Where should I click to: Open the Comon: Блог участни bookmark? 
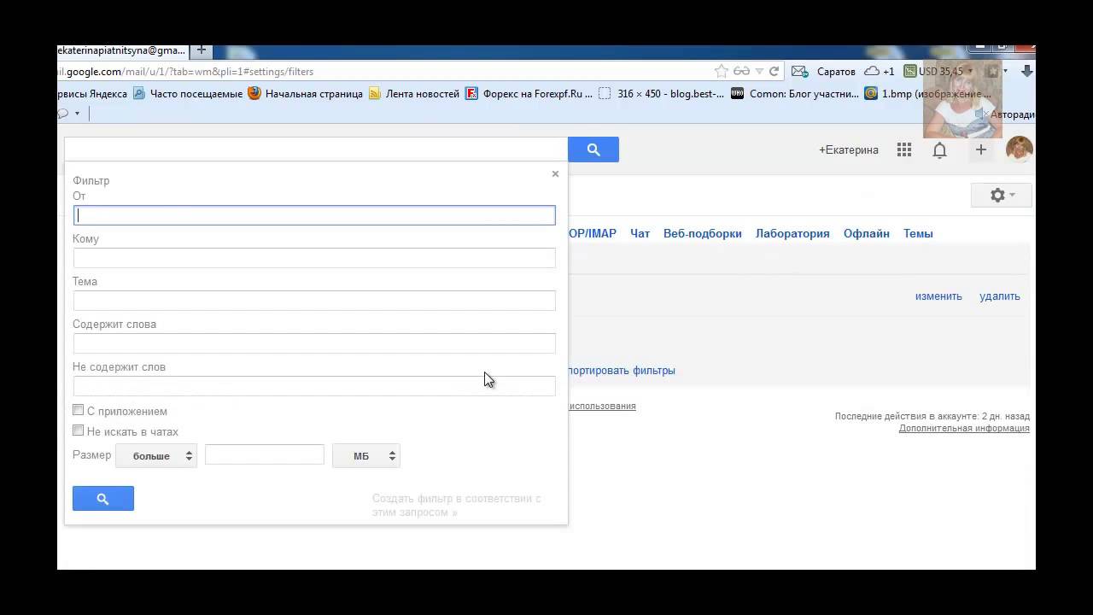click(795, 94)
